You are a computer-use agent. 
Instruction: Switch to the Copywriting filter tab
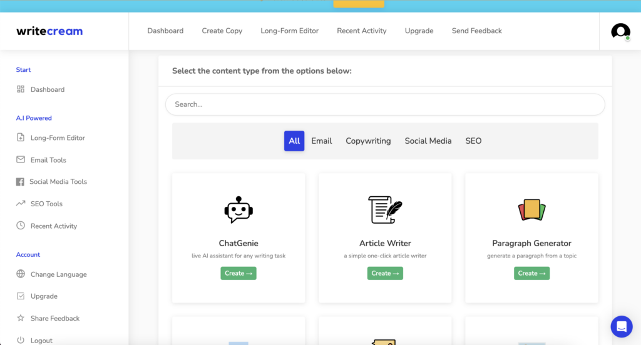click(x=368, y=141)
